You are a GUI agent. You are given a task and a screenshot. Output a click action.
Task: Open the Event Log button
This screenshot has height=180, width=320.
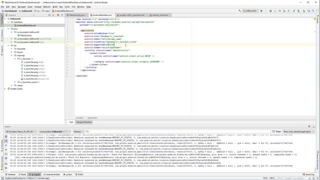308,174
